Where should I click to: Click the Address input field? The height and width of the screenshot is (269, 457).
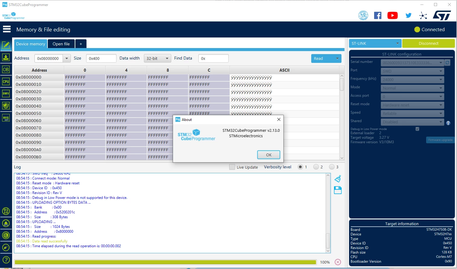49,58
